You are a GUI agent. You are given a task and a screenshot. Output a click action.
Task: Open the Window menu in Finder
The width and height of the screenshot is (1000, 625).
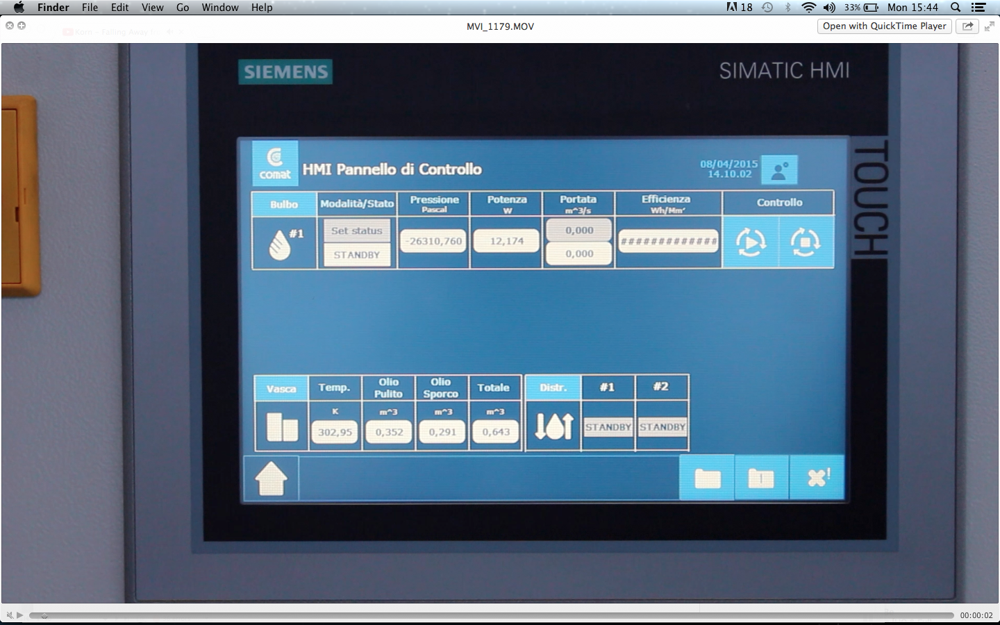coord(220,8)
